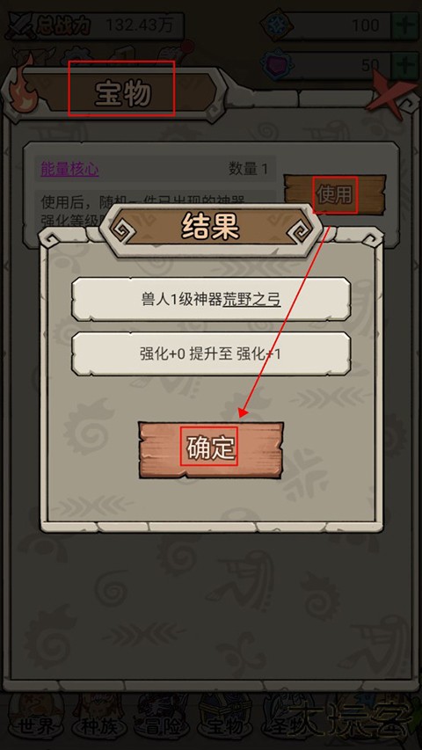Tap the 强化+0 提升至 强化+1 result row
Viewport: 422px width, 750px height.
(x=211, y=354)
